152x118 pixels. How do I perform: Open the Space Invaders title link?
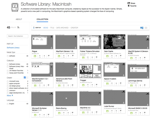click(110, 79)
